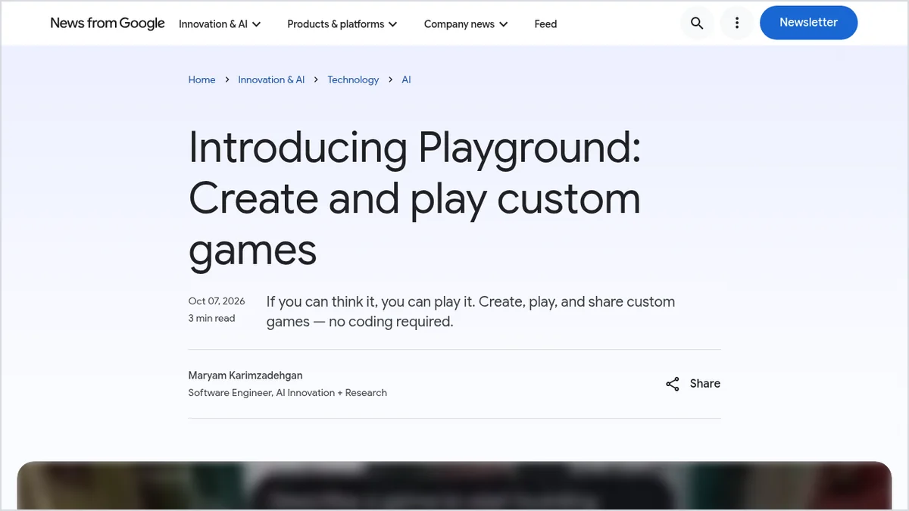Open the three-dot more options menu
This screenshot has height=511, width=909.
(x=737, y=23)
